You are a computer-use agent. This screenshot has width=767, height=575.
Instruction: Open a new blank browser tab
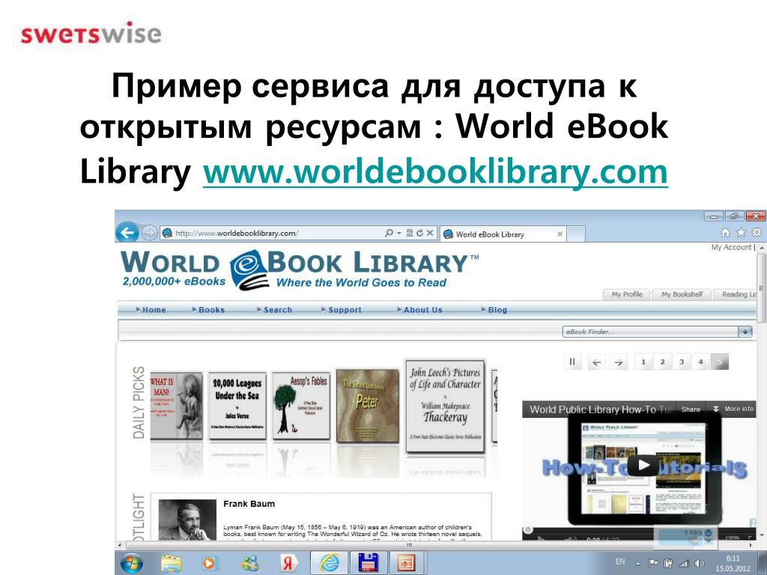[576, 234]
